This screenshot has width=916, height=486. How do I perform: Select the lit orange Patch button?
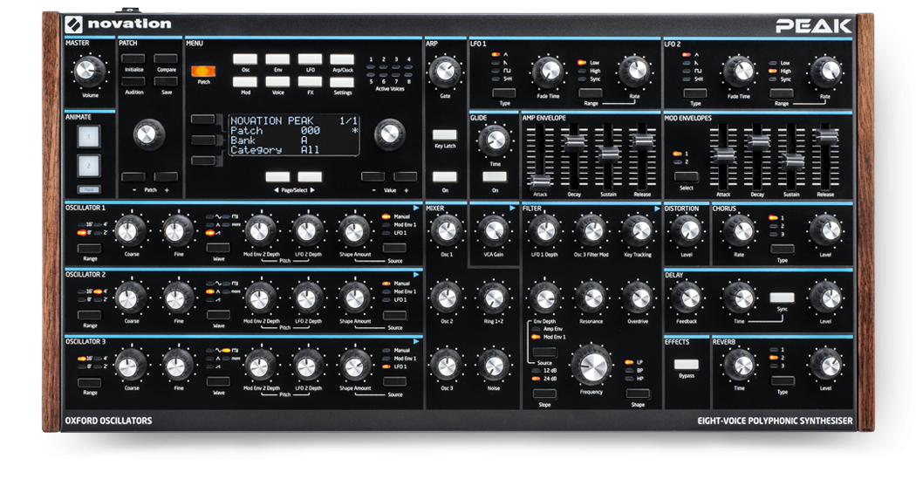pos(203,72)
